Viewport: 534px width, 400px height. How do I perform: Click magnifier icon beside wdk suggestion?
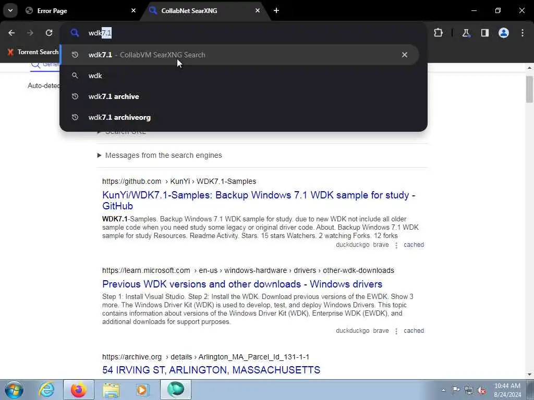(75, 76)
